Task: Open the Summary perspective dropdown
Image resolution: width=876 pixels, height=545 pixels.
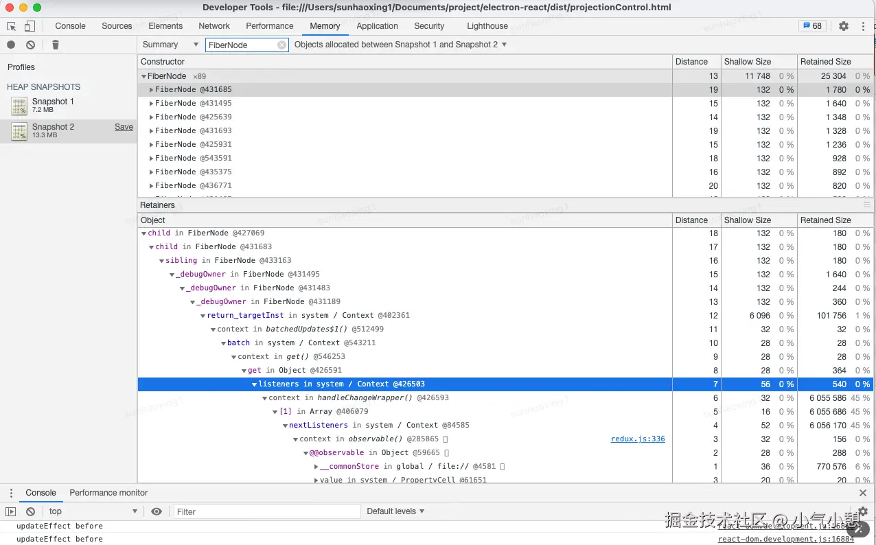Action: click(x=170, y=45)
